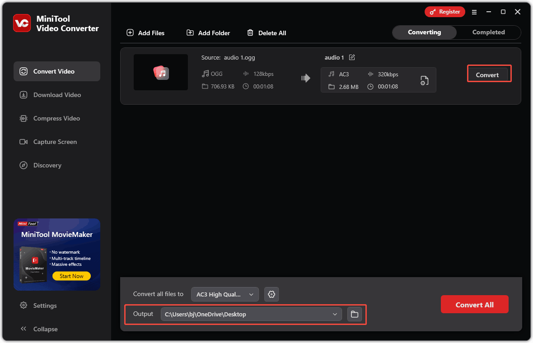Image resolution: width=533 pixels, height=343 pixels.
Task: Maximize the MiniTool window
Action: pyautogui.click(x=503, y=12)
